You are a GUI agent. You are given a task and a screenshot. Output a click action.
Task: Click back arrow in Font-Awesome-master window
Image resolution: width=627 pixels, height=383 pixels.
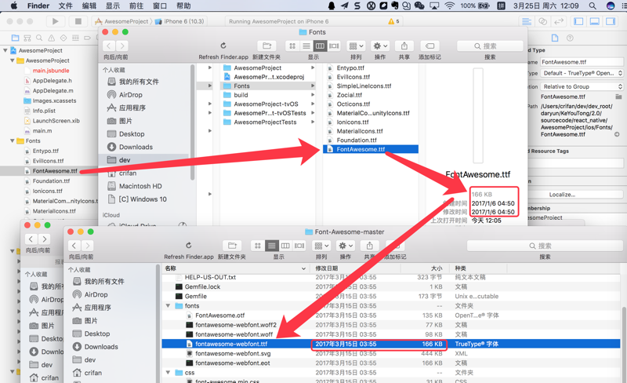(x=74, y=245)
